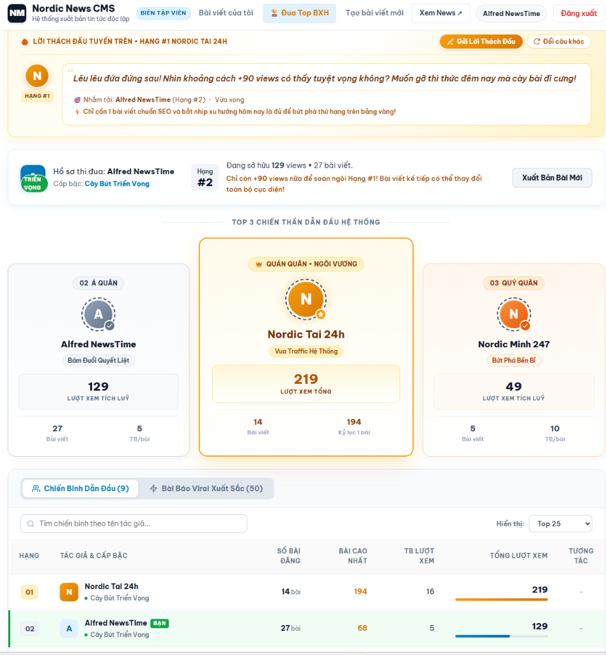Click Gửi Lời Thách Đấu button
Screen dimensions: 606x655
click(x=481, y=42)
